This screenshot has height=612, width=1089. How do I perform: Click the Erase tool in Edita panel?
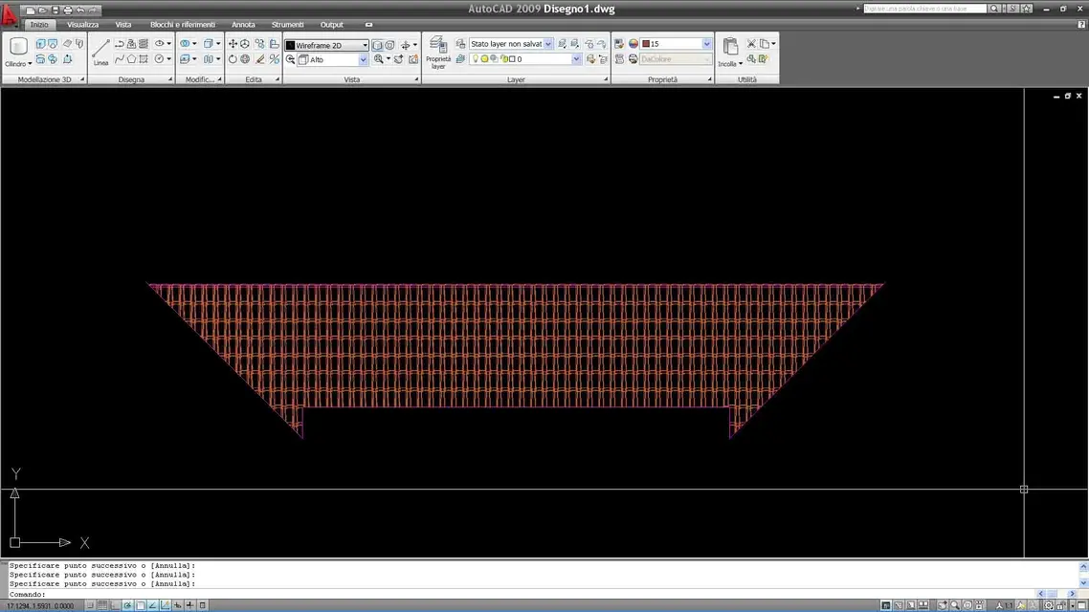tap(260, 59)
